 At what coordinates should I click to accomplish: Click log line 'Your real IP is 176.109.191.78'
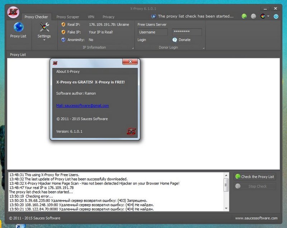pos(42,188)
